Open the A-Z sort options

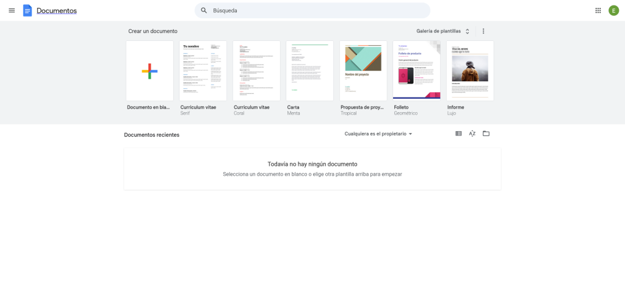tap(472, 134)
